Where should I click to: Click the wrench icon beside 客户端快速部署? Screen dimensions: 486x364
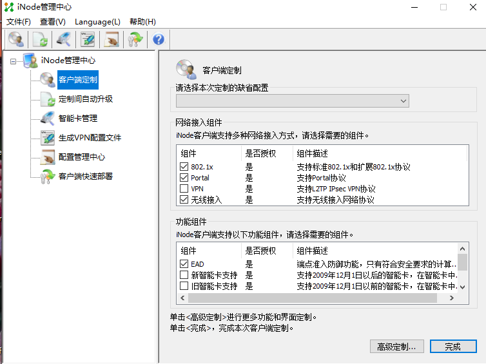click(48, 177)
